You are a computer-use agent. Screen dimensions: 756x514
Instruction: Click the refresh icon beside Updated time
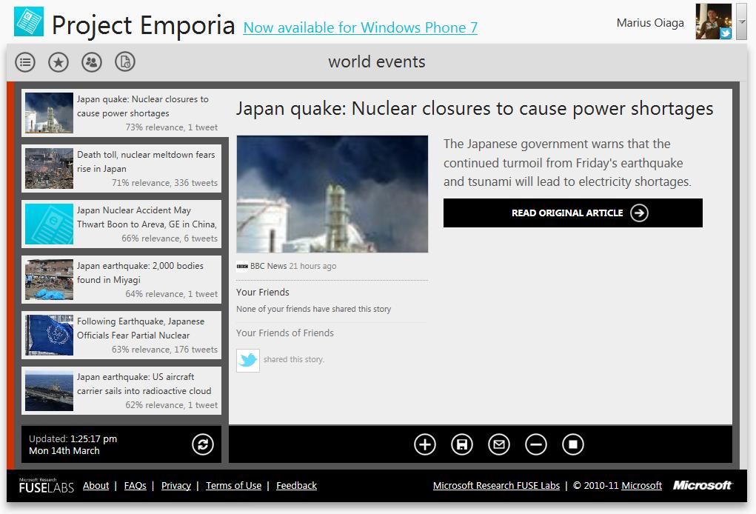tap(202, 444)
